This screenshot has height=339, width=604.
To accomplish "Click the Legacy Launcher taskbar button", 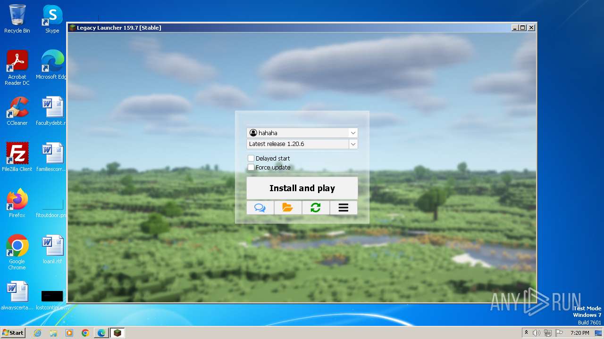I will 117,333.
